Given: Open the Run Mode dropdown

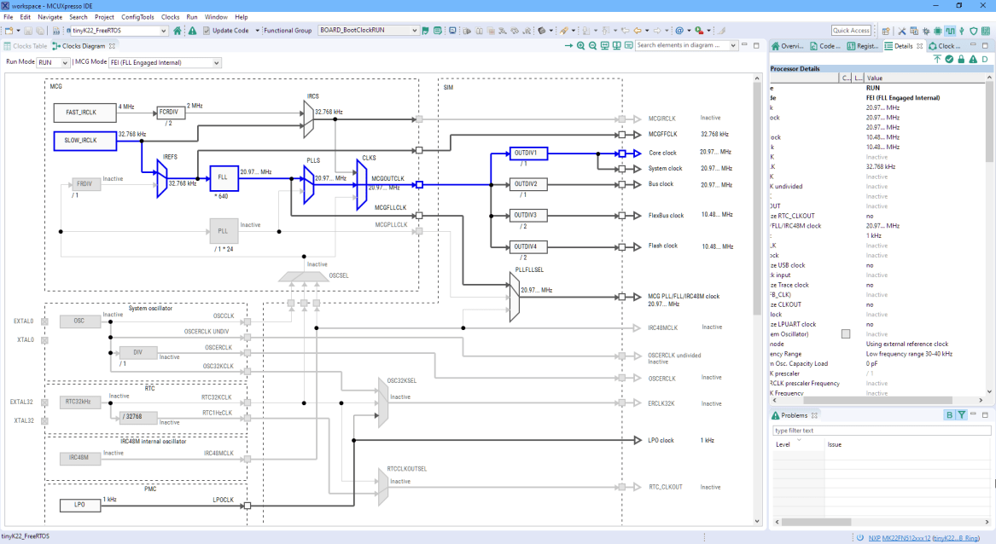Looking at the screenshot, I should (53, 61).
